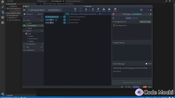Switch file view to Path
Image resolution: width=175 pixels, height=98 pixels.
pos(129,18)
